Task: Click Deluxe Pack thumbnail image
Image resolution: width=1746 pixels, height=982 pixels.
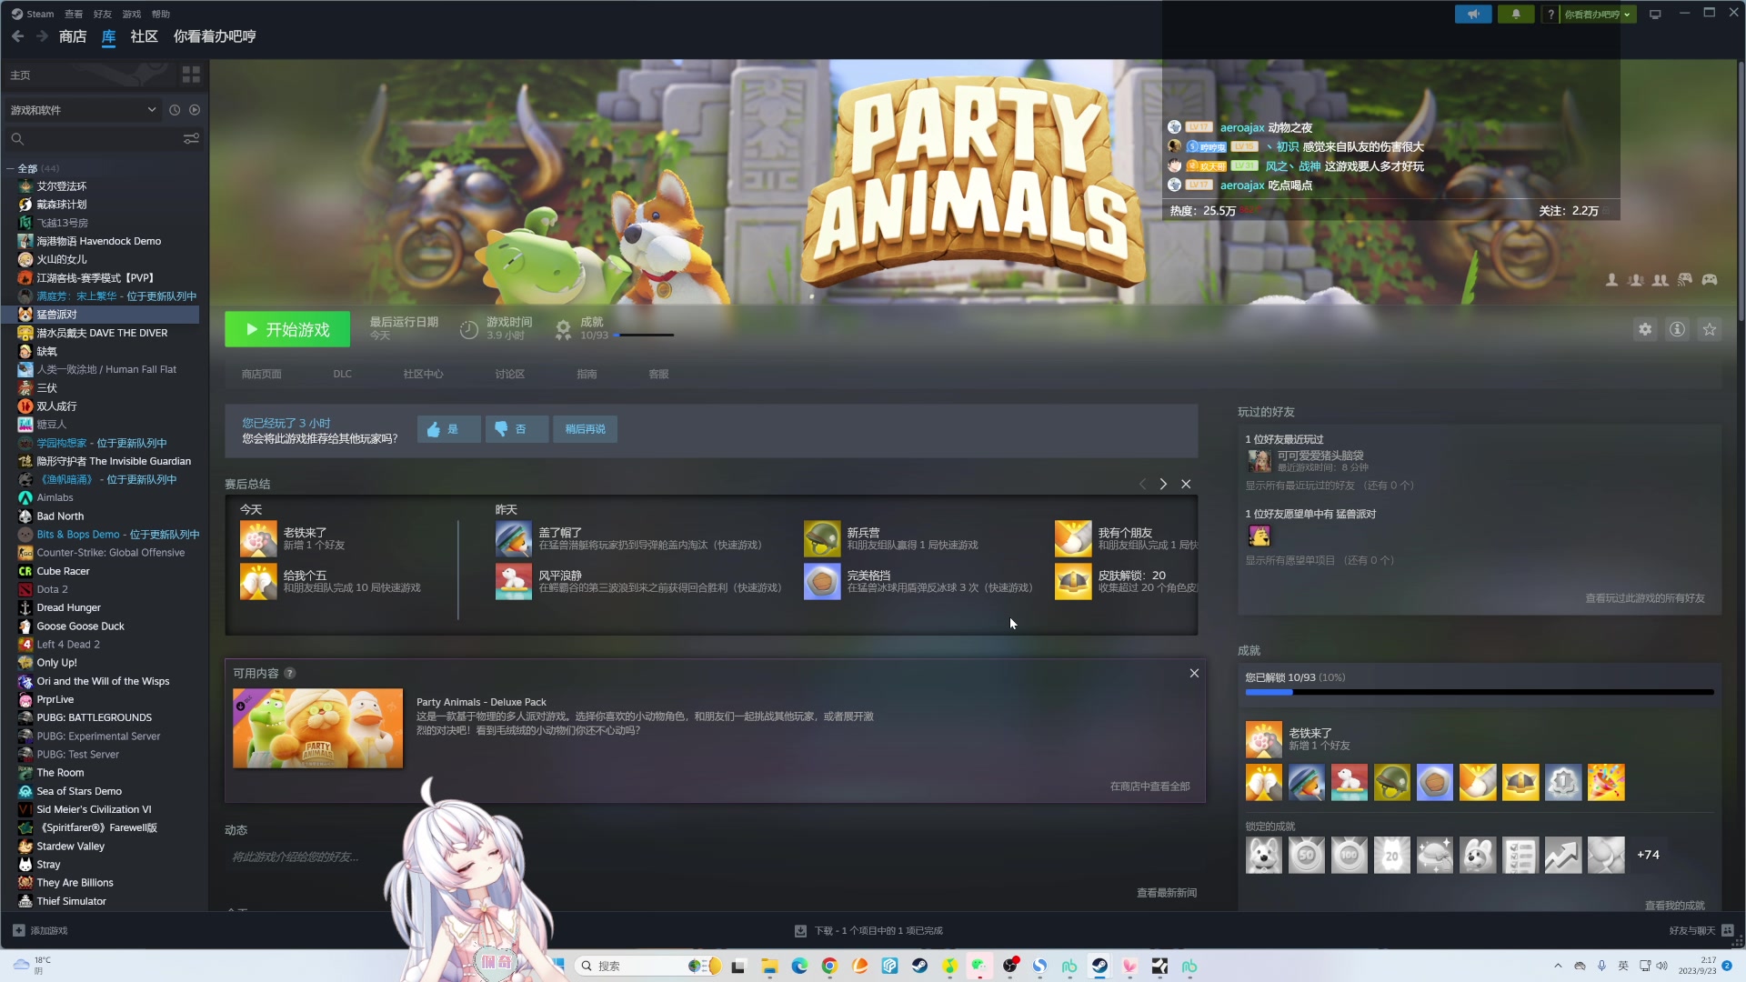Action: [x=317, y=728]
